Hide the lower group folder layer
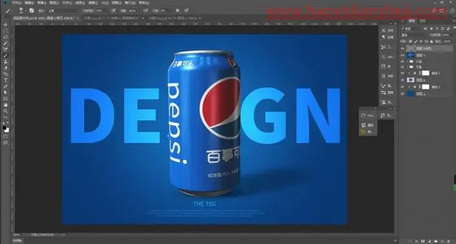The height and width of the screenshot is (244, 456). click(x=403, y=67)
